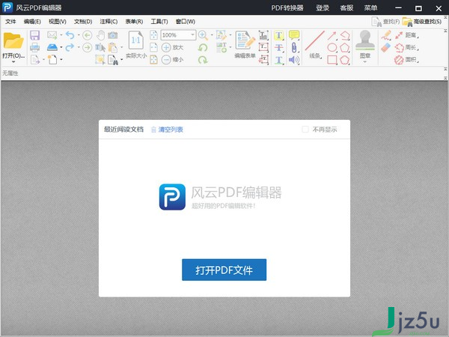This screenshot has height=337, width=449.
Task: Open the 编辑表单 edit form tool
Action: [245, 44]
